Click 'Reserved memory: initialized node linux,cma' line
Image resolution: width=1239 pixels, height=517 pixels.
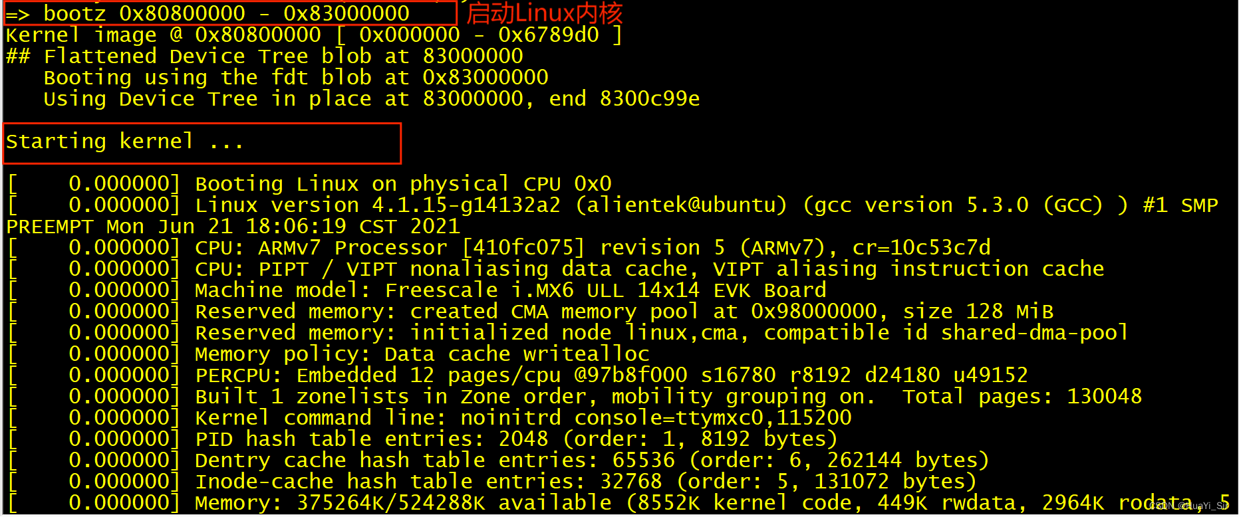[568, 332]
